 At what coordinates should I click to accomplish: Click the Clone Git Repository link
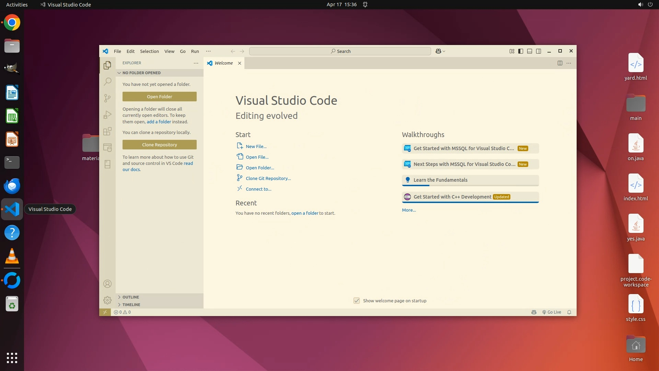[268, 178]
